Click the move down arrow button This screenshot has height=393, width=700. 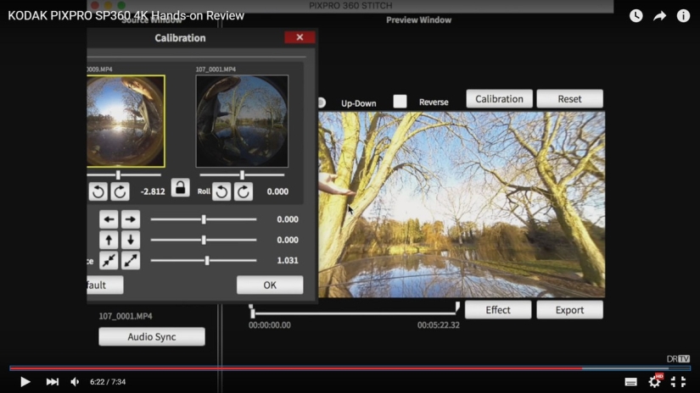130,240
